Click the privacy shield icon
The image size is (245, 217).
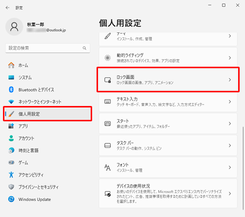[x=11, y=187]
